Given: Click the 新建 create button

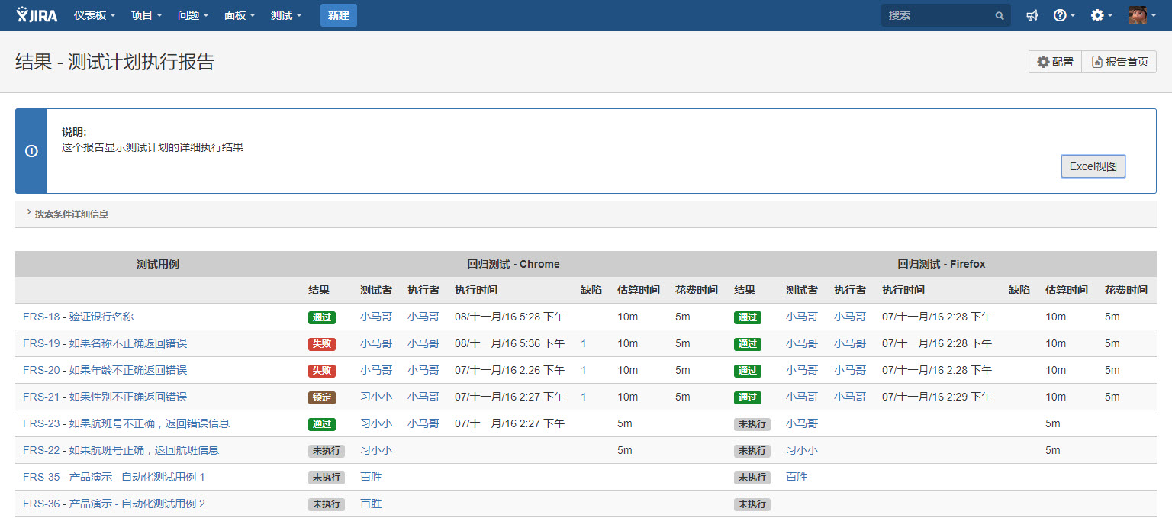Looking at the screenshot, I should coord(339,15).
